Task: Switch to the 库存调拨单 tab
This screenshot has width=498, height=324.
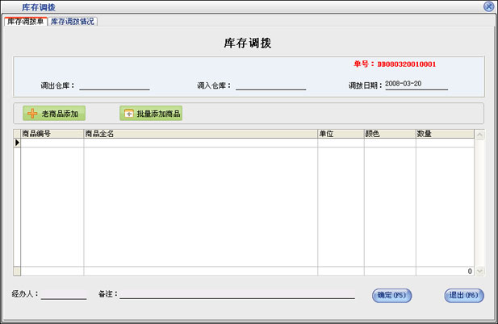Action: click(x=26, y=22)
